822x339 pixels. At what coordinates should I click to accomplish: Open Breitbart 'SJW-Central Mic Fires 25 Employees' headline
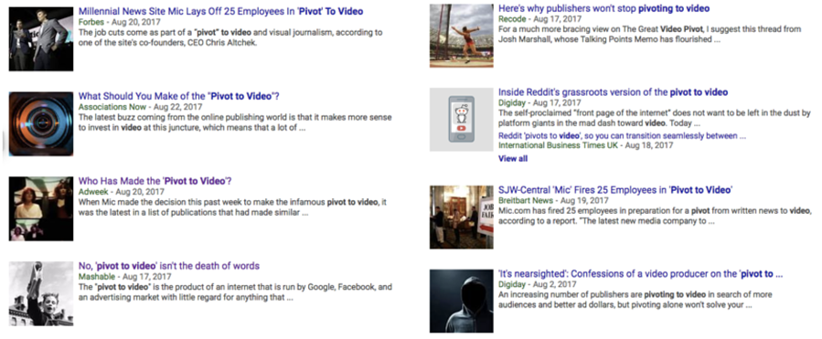615,190
